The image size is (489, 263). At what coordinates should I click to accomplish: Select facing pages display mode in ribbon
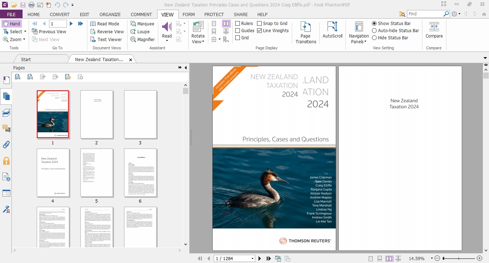(x=226, y=24)
